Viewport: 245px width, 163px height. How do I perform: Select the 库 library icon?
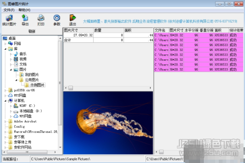click(10, 49)
